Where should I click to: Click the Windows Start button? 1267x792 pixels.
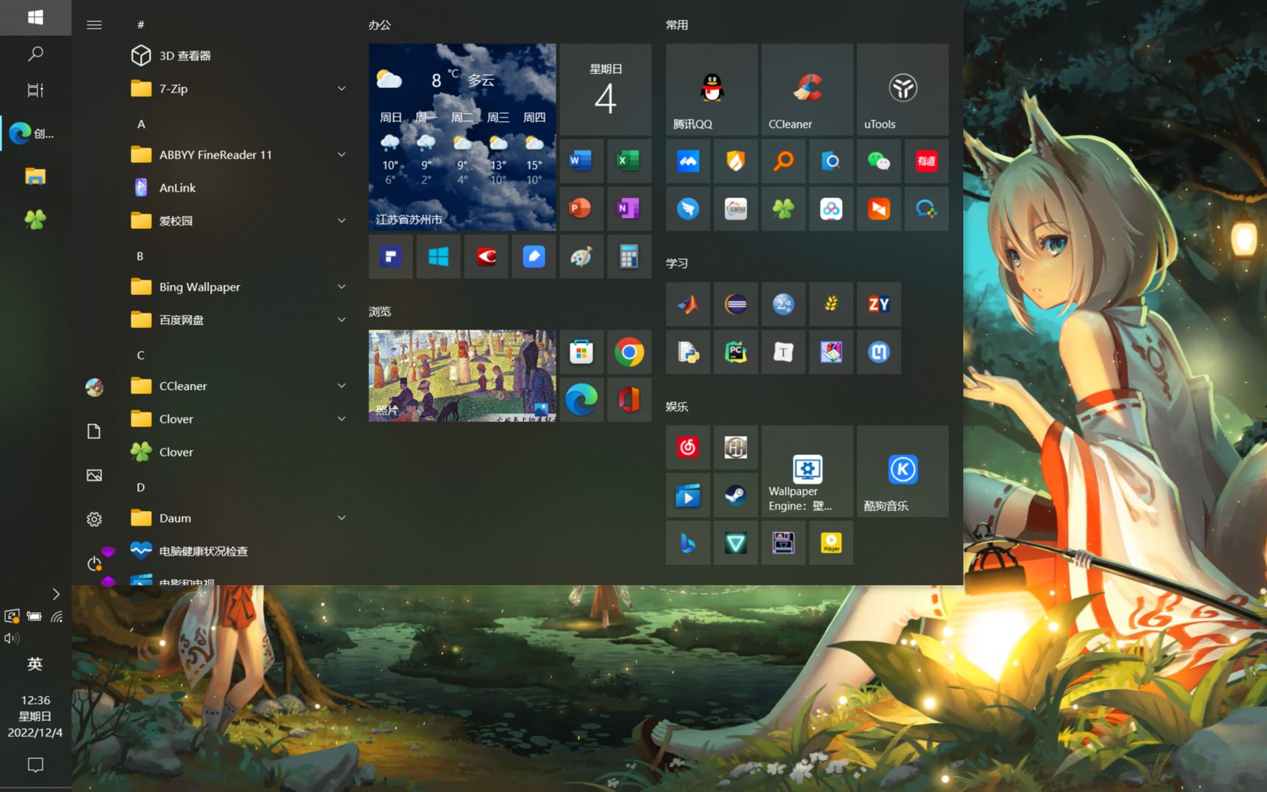click(35, 17)
